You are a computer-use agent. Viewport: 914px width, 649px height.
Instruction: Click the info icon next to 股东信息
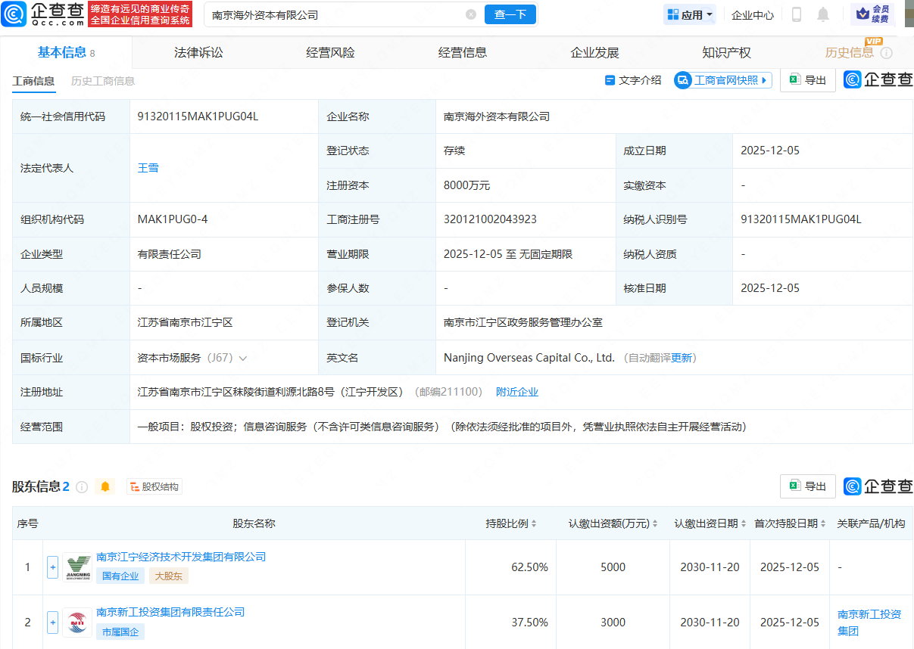point(82,486)
